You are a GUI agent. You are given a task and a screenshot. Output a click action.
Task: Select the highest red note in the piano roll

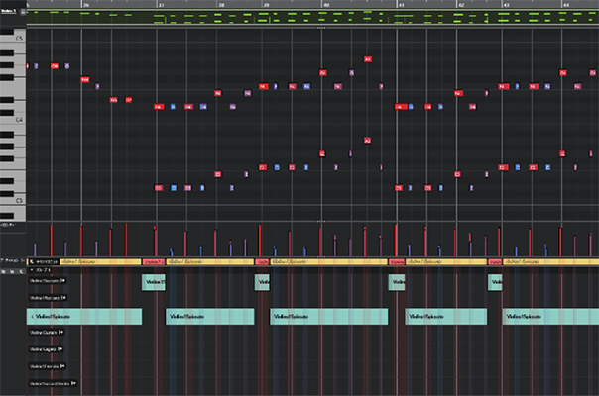pos(367,59)
